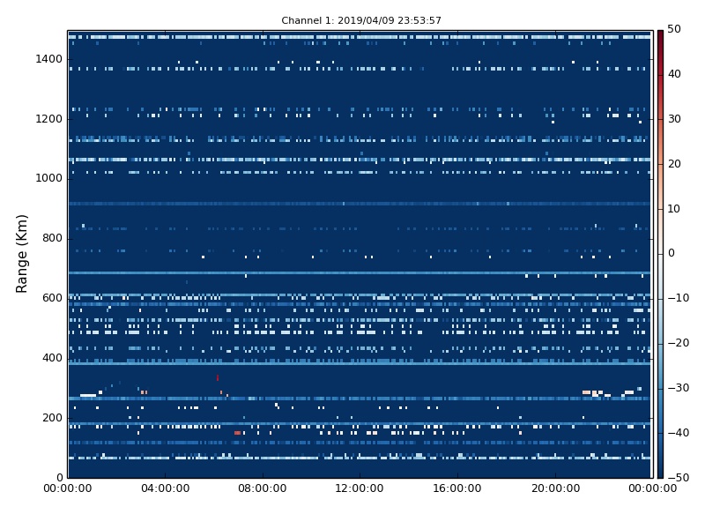Click the red echo near 07:00 at 150 km

point(238,433)
